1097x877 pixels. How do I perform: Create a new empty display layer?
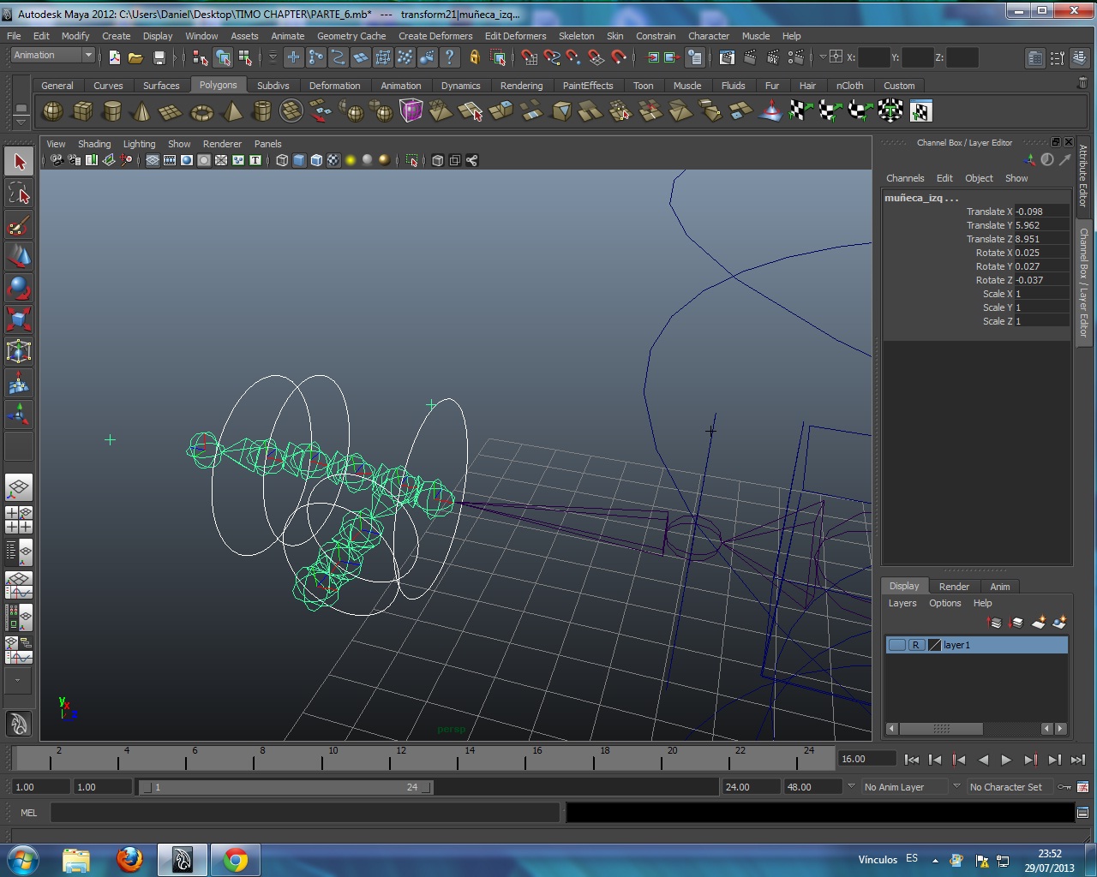click(1038, 623)
